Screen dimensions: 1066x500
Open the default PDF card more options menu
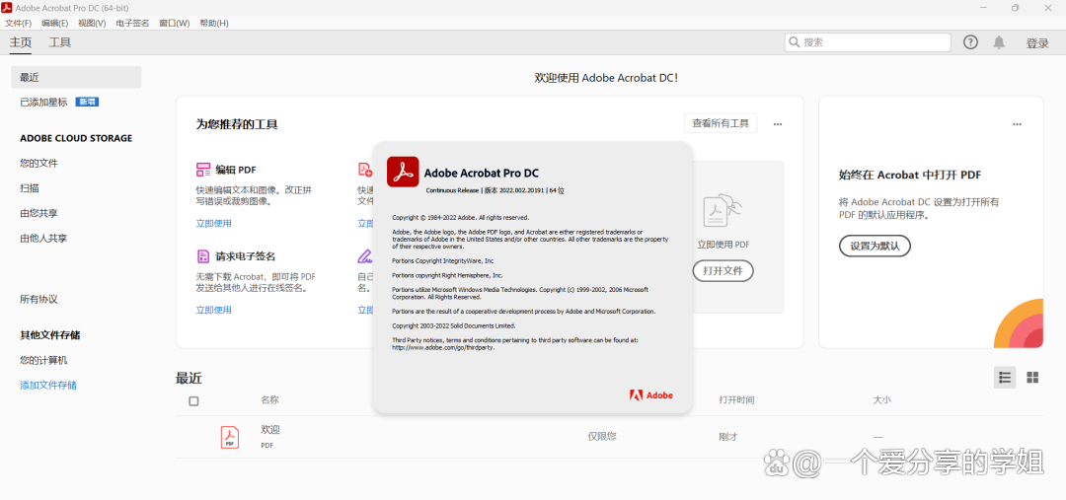1017,124
